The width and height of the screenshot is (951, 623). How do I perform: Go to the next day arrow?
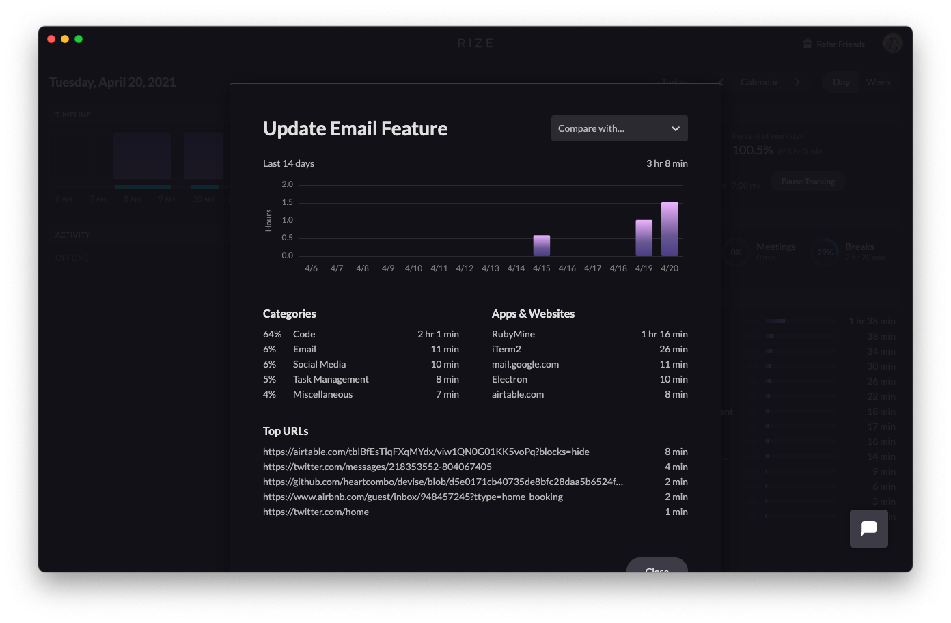click(797, 82)
